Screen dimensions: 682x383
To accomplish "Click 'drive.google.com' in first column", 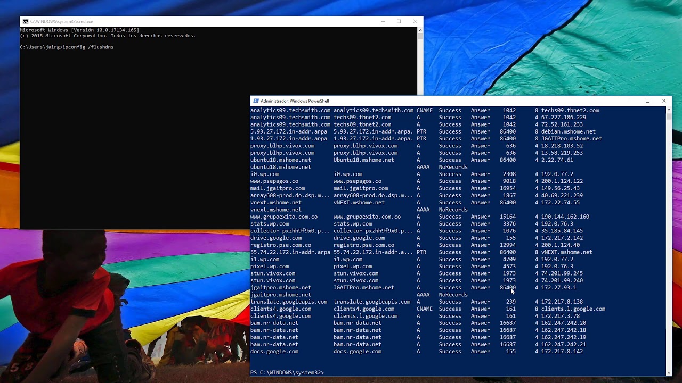I will (276, 238).
